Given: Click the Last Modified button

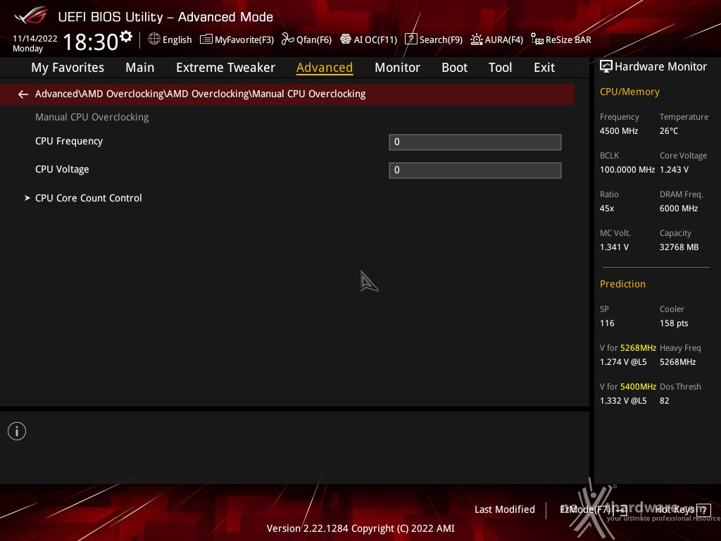Looking at the screenshot, I should (x=504, y=510).
